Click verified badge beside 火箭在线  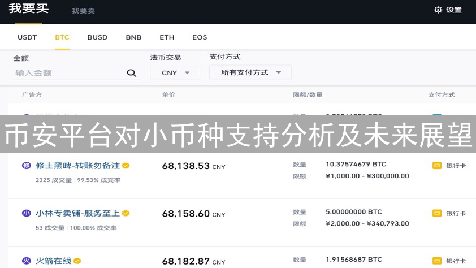(77, 261)
